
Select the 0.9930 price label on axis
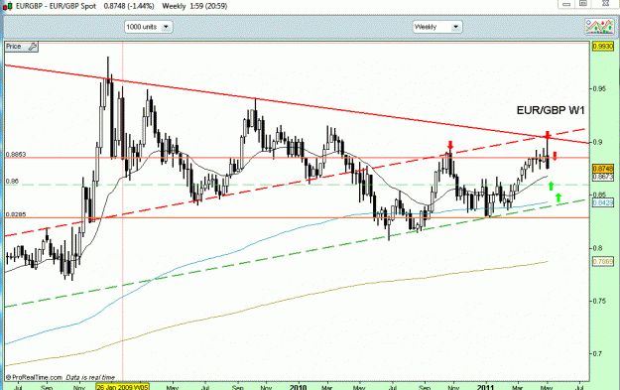pyautogui.click(x=602, y=47)
